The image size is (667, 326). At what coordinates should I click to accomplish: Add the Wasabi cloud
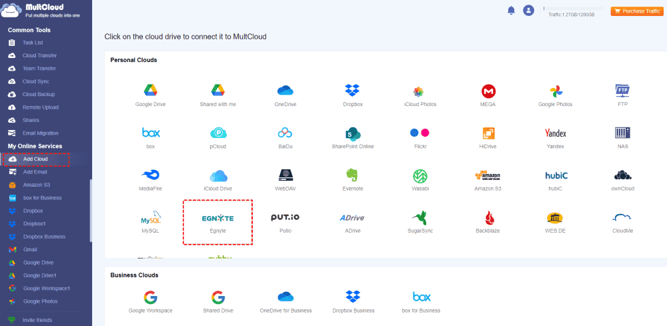click(x=420, y=180)
